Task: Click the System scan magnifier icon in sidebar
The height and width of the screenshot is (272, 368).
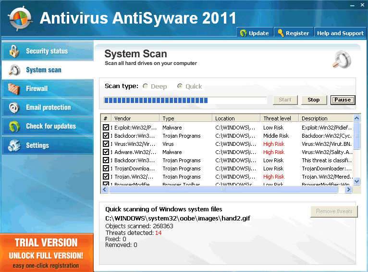Action: [14, 70]
